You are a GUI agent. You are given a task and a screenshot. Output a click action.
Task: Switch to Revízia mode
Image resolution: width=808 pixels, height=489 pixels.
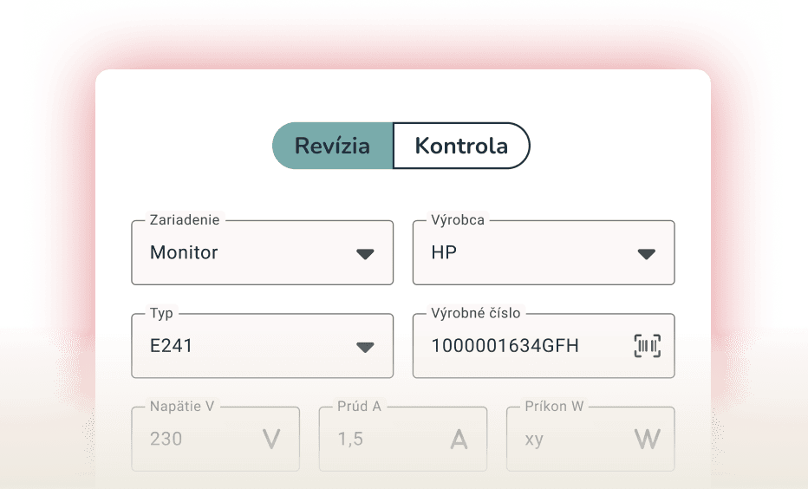(333, 146)
